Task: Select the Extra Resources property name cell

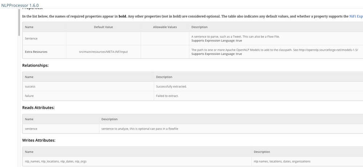Action: pyautogui.click(x=36, y=52)
